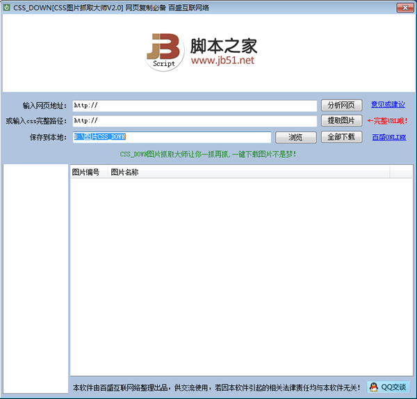This screenshot has height=399, width=417.
Task: Start 全部下载 to download all images
Action: [341, 137]
